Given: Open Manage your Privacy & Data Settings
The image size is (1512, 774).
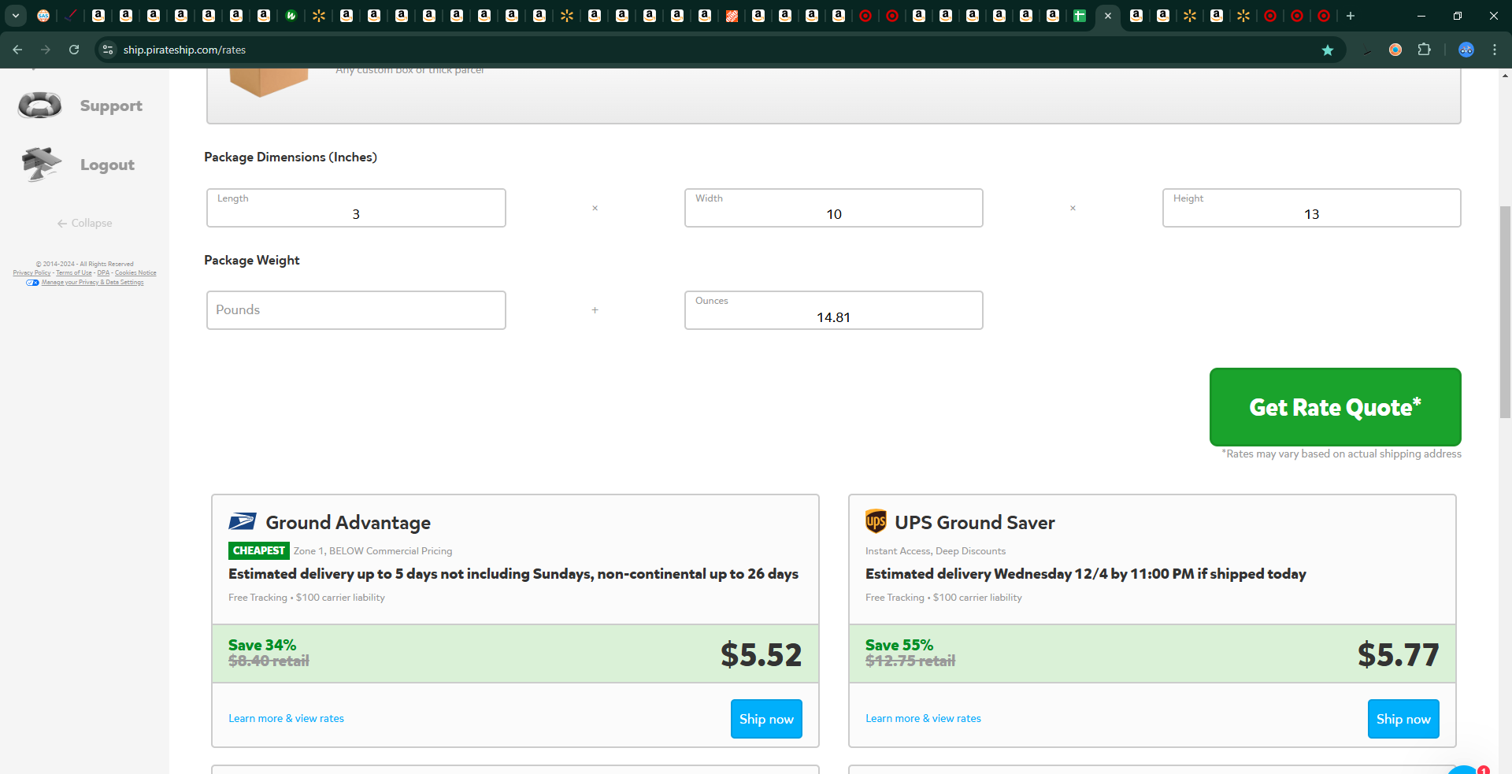Looking at the screenshot, I should point(92,283).
